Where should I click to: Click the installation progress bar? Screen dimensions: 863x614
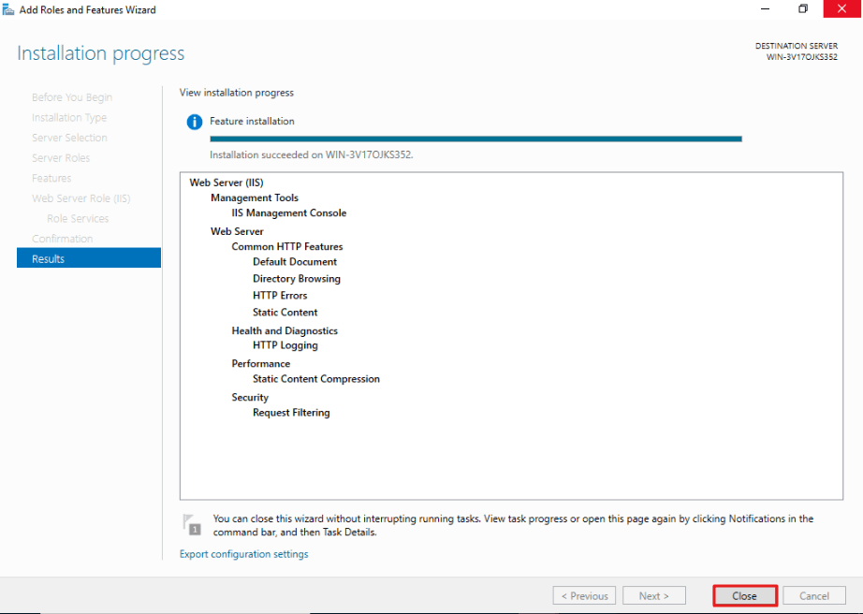[476, 139]
